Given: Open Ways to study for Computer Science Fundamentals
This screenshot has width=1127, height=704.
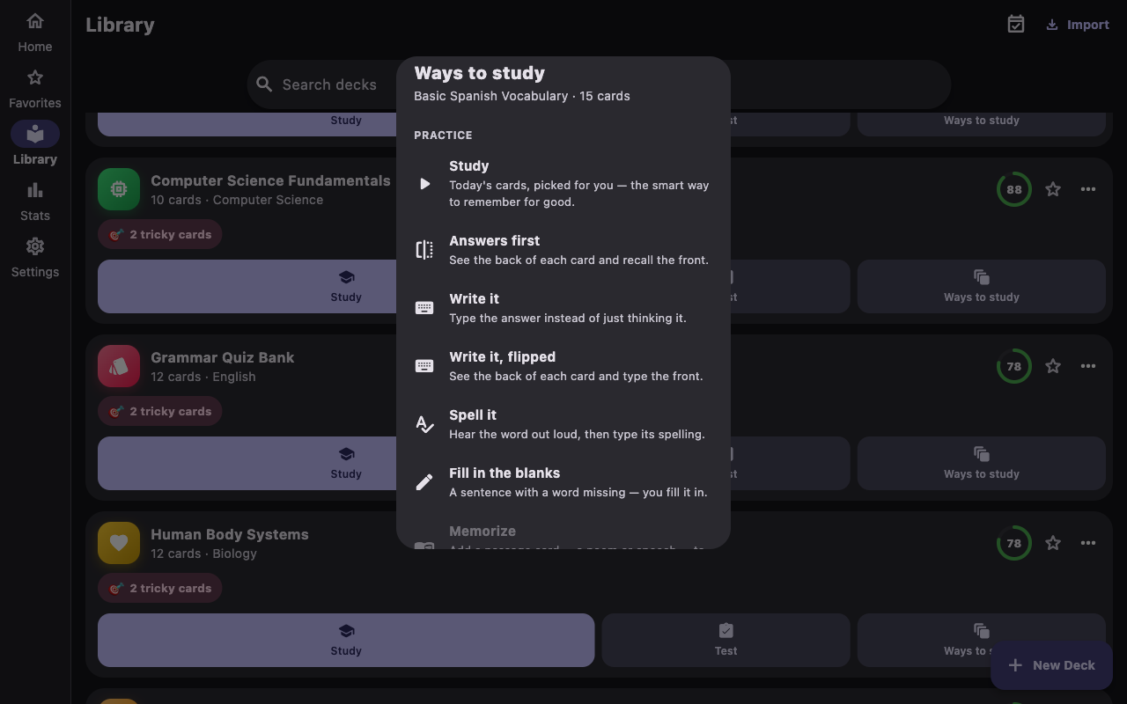Looking at the screenshot, I should coord(982,286).
